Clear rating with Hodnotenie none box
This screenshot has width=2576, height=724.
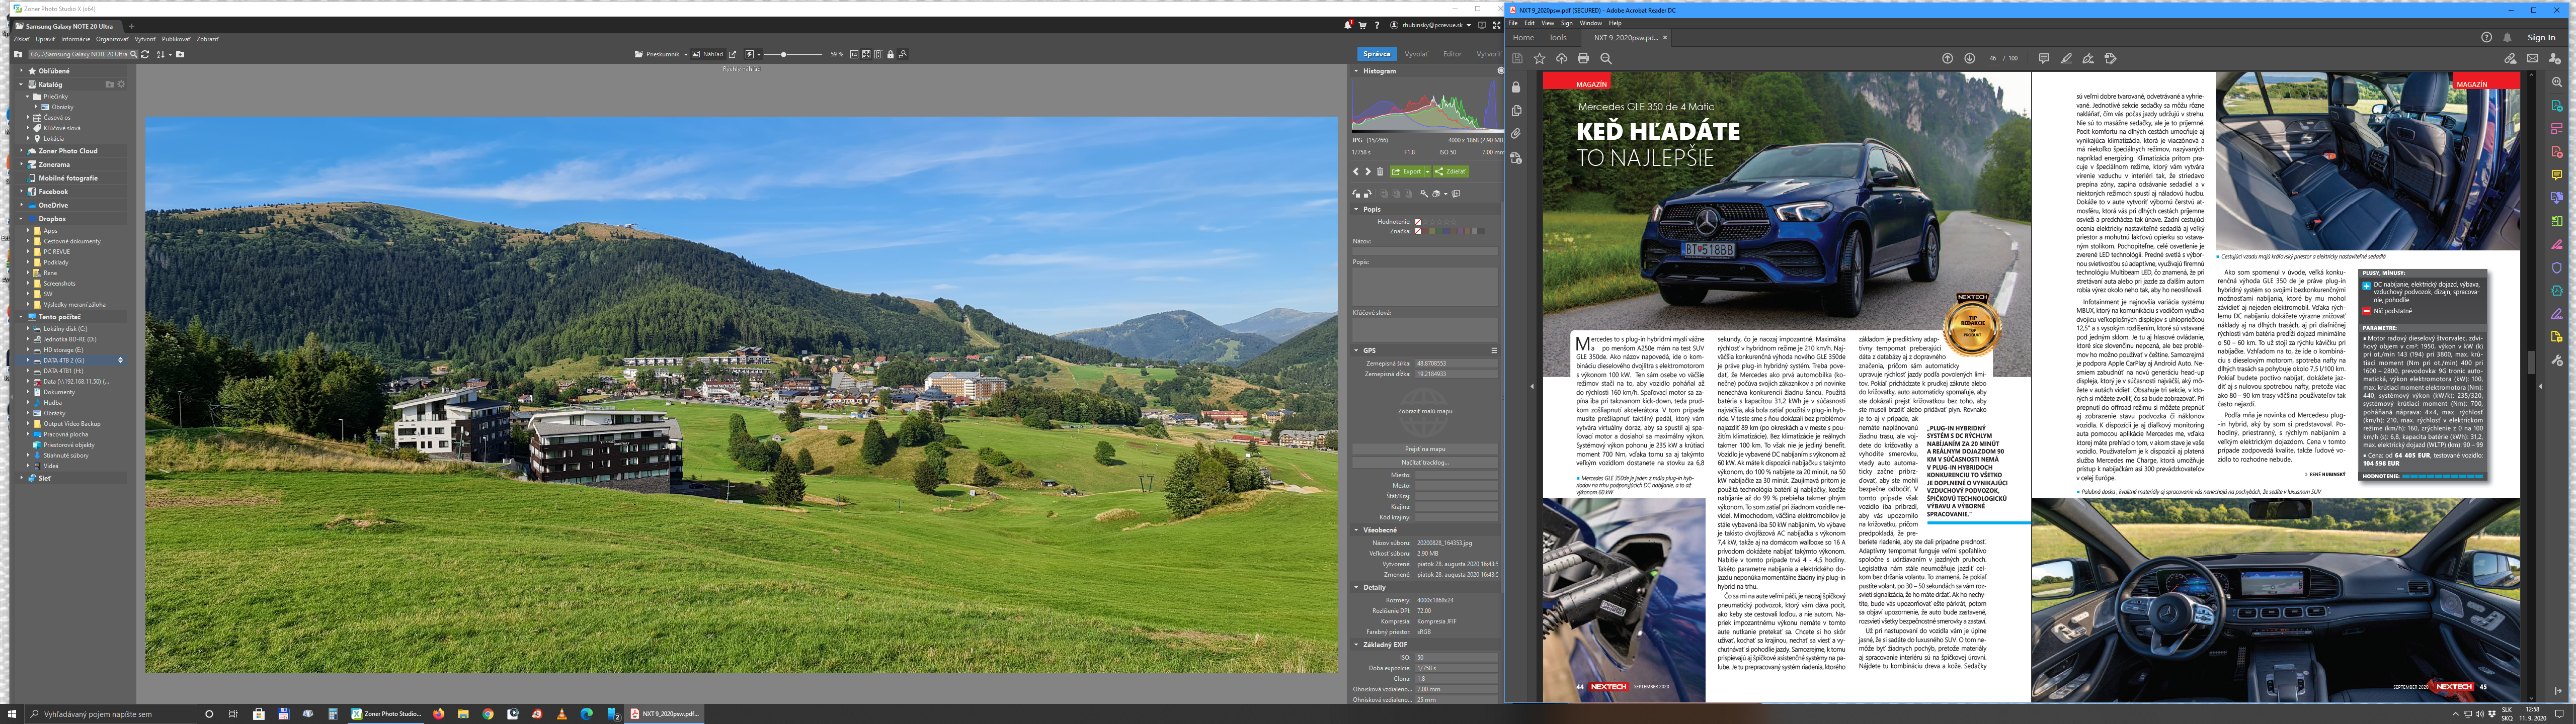tap(1418, 222)
